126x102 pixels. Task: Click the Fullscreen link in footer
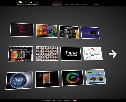[x=46, y=100]
